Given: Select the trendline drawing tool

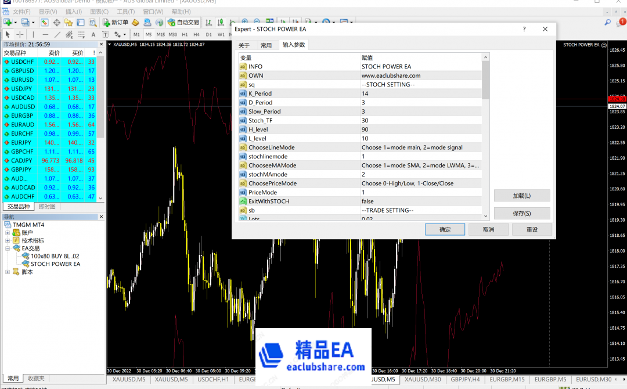Looking at the screenshot, I should pos(57,35).
